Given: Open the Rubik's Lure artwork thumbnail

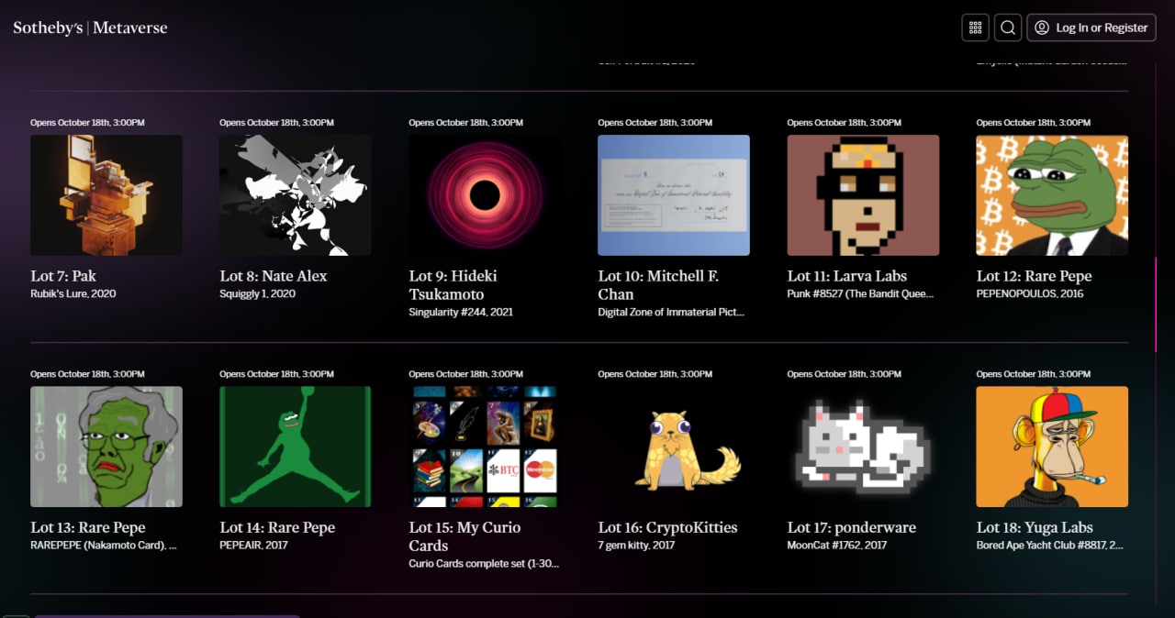Looking at the screenshot, I should click(x=106, y=195).
